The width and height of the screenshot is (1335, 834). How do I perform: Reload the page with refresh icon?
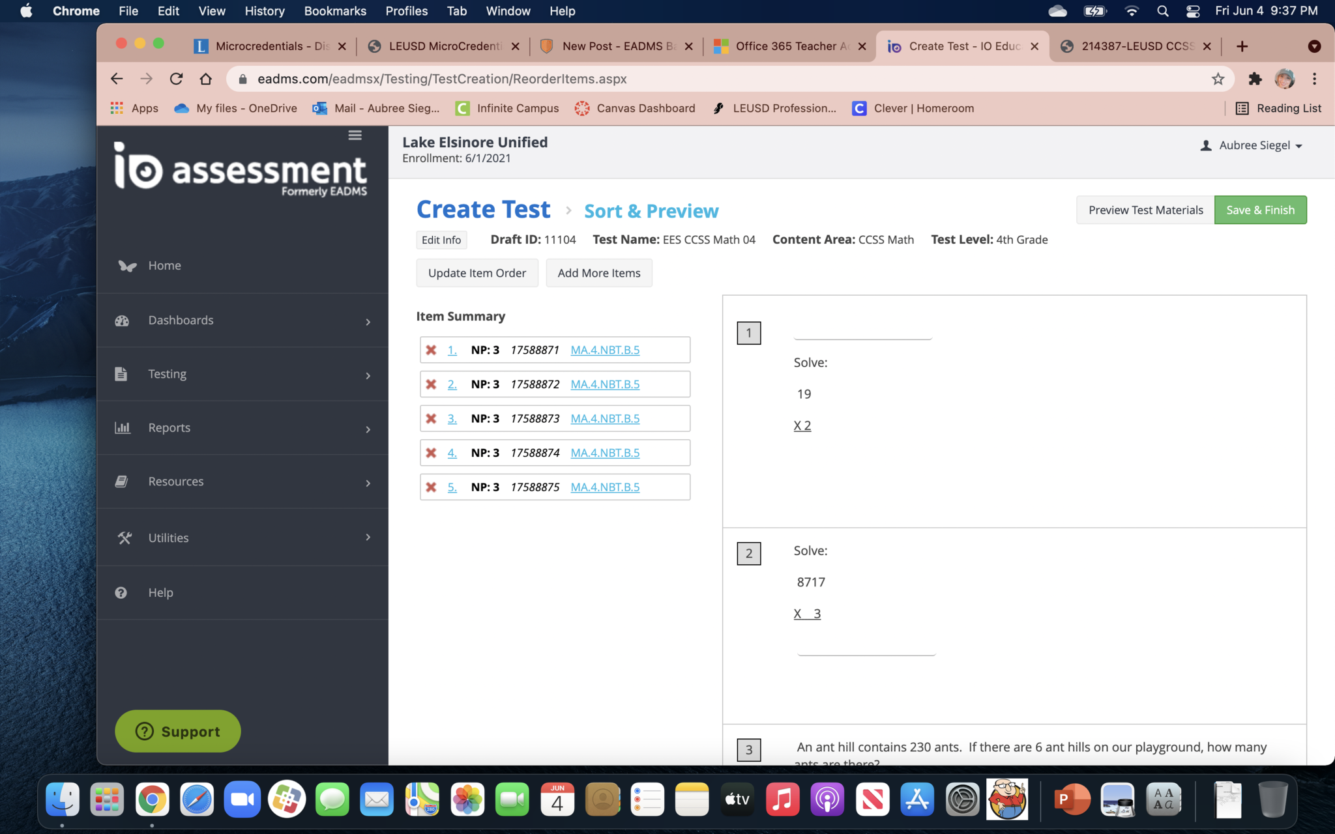point(176,79)
